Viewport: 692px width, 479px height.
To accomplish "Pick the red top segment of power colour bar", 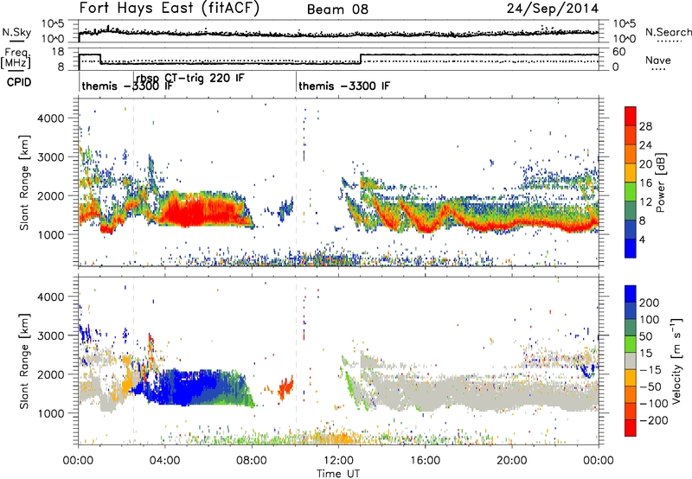I will [631, 117].
